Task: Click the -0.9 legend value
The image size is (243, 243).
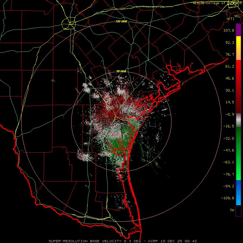Action: tap(230, 114)
